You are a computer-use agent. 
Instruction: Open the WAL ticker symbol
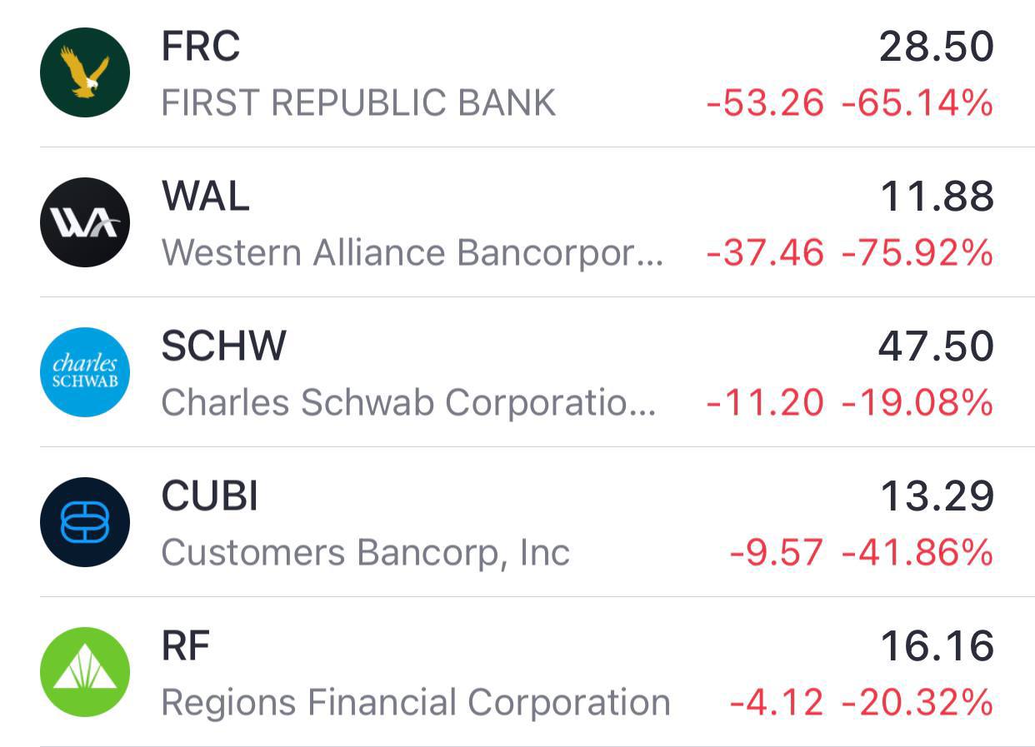pos(205,196)
